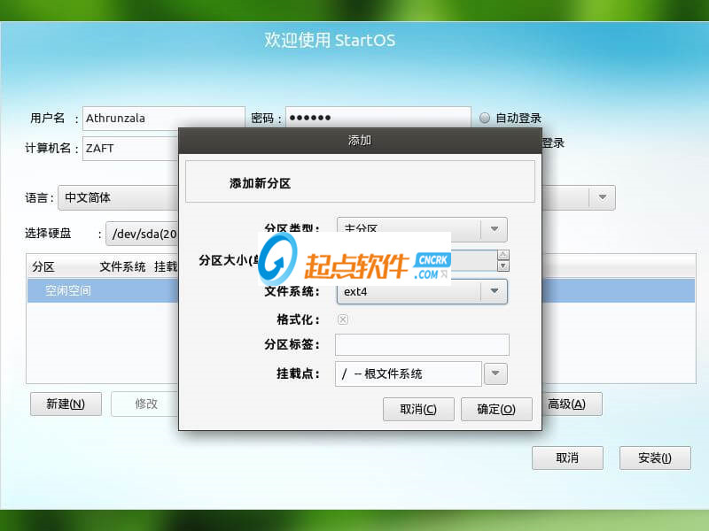709x531 pixels.
Task: Click the main window 取消 button
Action: point(567,458)
